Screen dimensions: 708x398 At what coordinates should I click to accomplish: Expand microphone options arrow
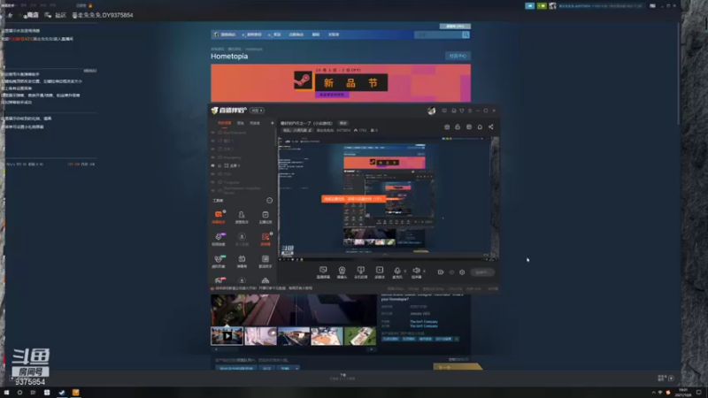pyautogui.click(x=405, y=272)
